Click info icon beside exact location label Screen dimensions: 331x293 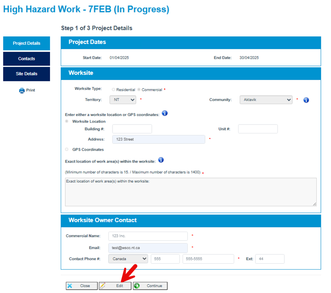161,160
